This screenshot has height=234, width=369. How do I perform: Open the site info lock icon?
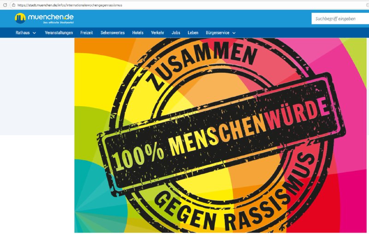coord(14,5)
